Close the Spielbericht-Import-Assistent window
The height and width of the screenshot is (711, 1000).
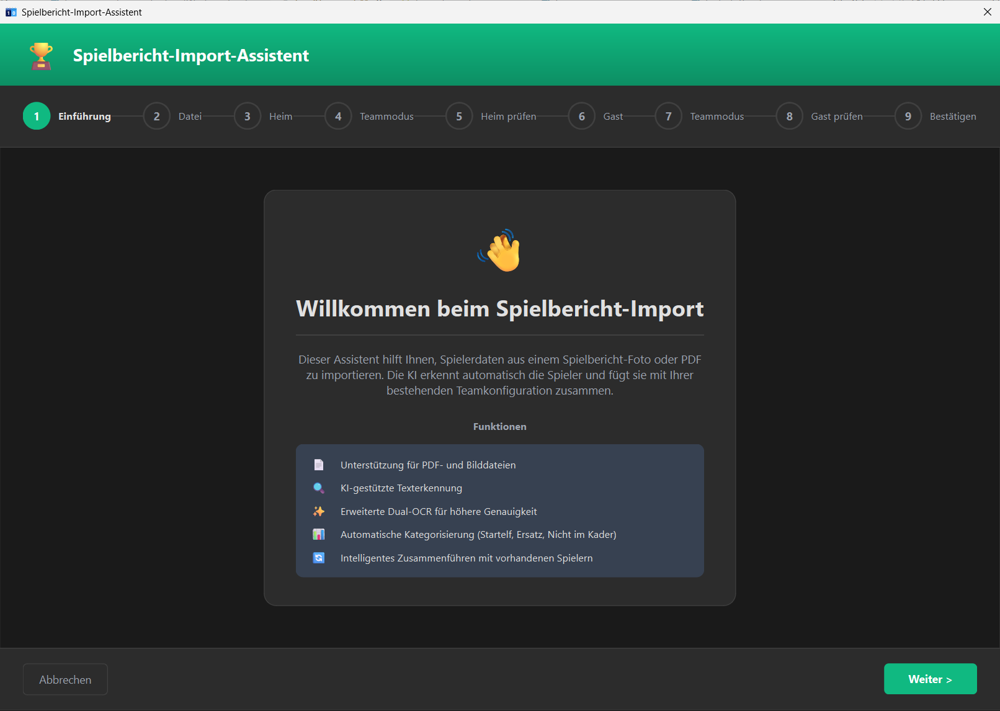[x=987, y=12]
